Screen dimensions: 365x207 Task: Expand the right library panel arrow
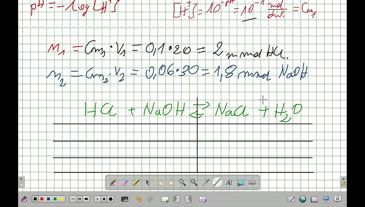[x=343, y=181]
